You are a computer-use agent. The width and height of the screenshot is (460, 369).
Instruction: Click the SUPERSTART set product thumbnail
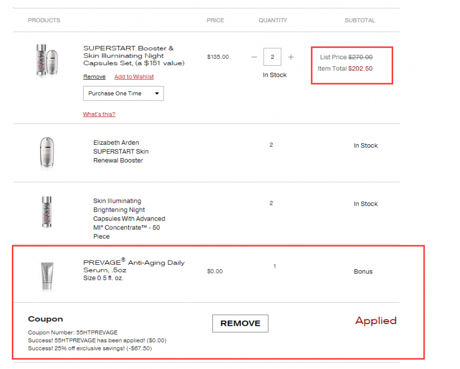(47, 60)
